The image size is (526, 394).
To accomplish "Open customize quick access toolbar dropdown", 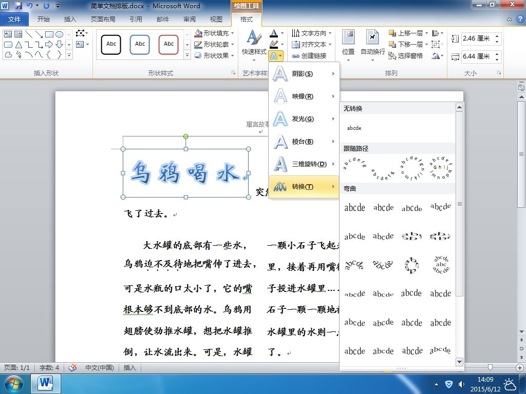I will click(58, 6).
